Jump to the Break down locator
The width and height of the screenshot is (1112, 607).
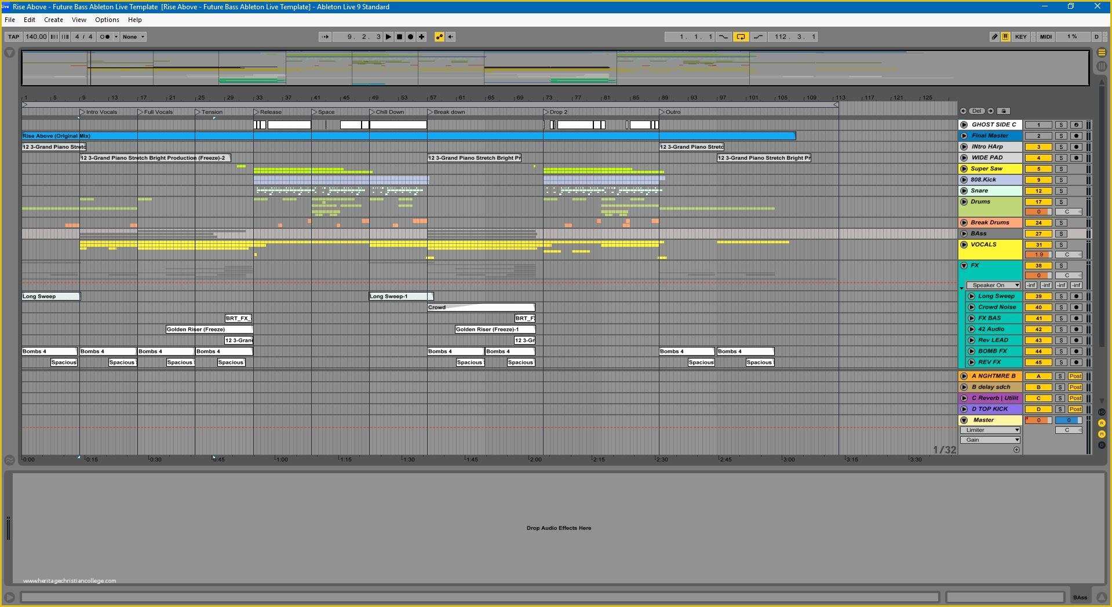pyautogui.click(x=446, y=112)
